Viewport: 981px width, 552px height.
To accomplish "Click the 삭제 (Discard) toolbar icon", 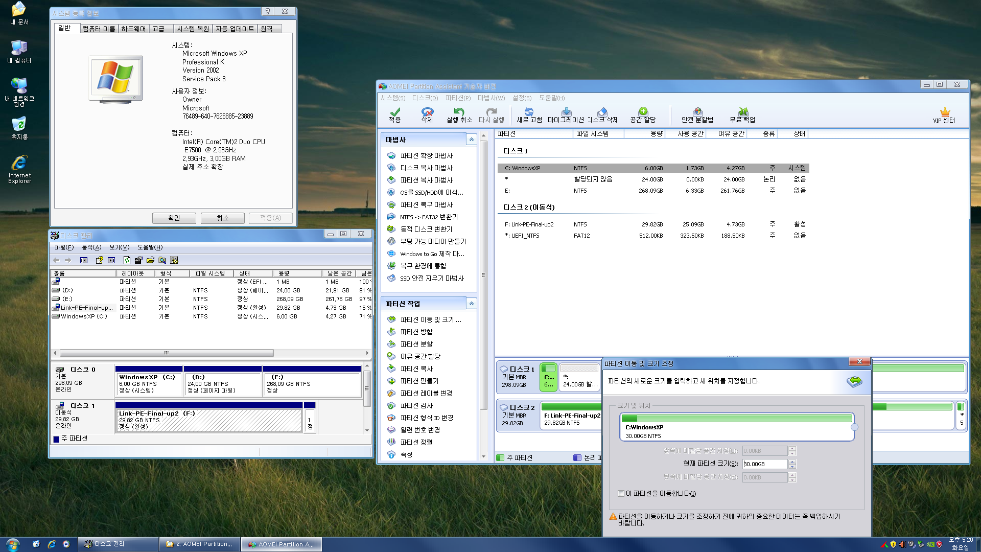I will pyautogui.click(x=427, y=115).
